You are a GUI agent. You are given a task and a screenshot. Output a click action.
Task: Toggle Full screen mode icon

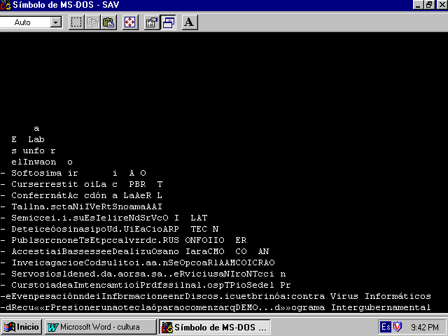coord(130,22)
